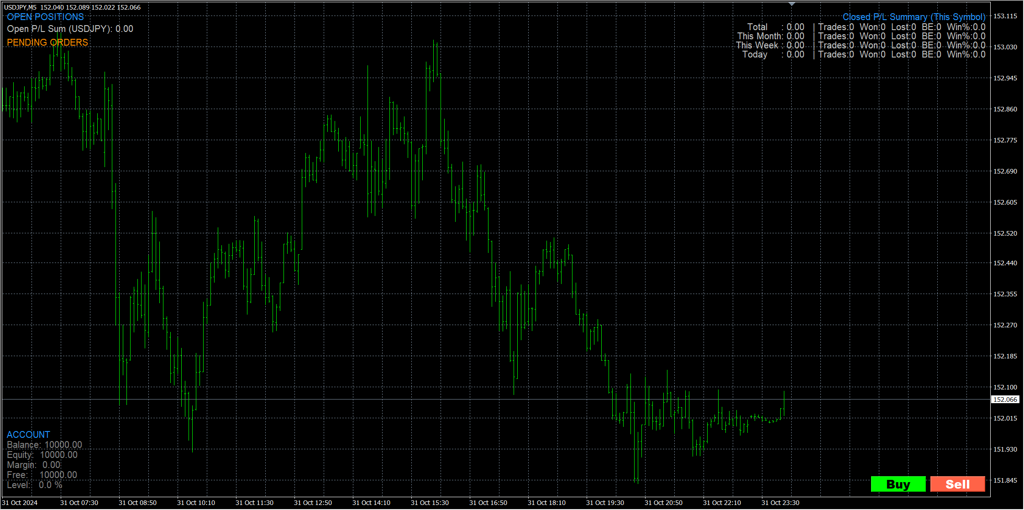Click the 31 Oct 23:30 time label
This screenshot has height=510, width=1024.
click(x=780, y=503)
